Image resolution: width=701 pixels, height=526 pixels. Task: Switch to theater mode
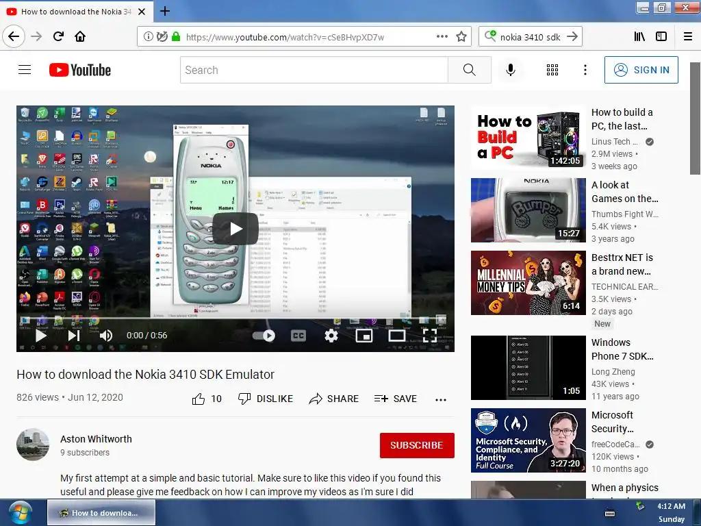point(397,336)
